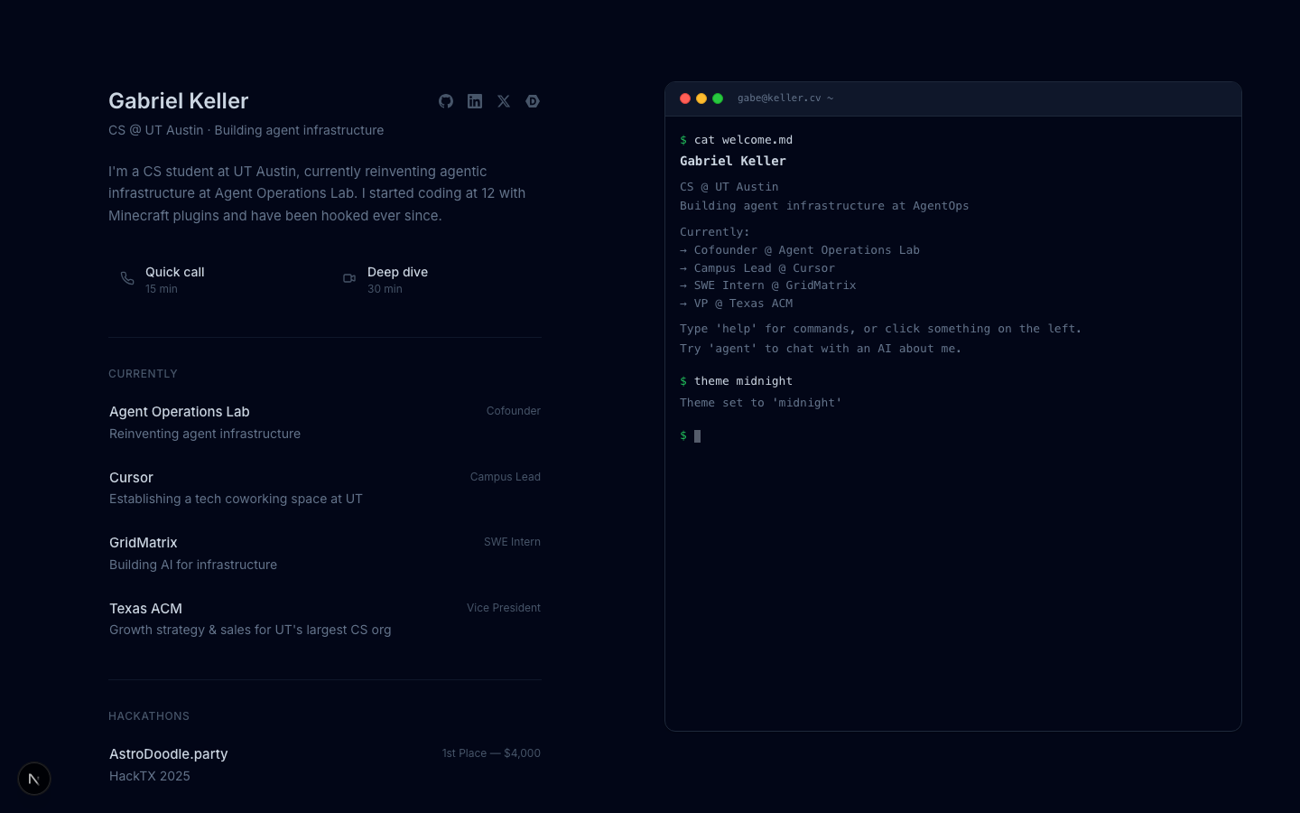Click the yellow traffic light on the terminal
Viewport: 1300px width, 813px height.
(x=701, y=98)
